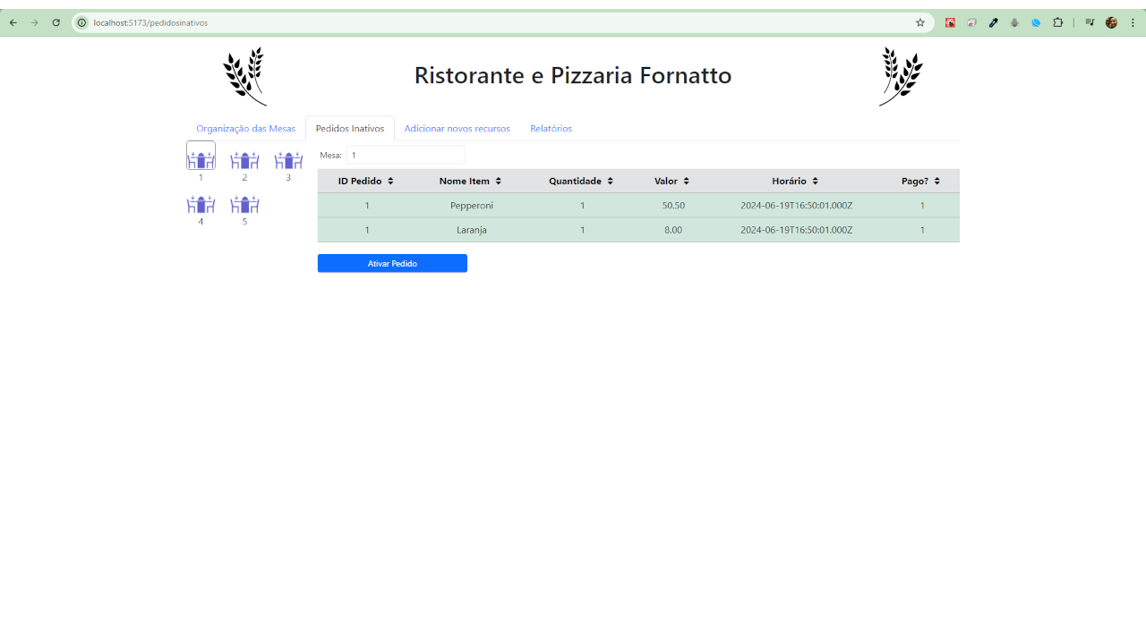Reload the page in the browser
1146x644 pixels.
[56, 22]
